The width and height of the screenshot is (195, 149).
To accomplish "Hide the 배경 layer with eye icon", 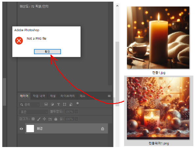I will 21,129.
